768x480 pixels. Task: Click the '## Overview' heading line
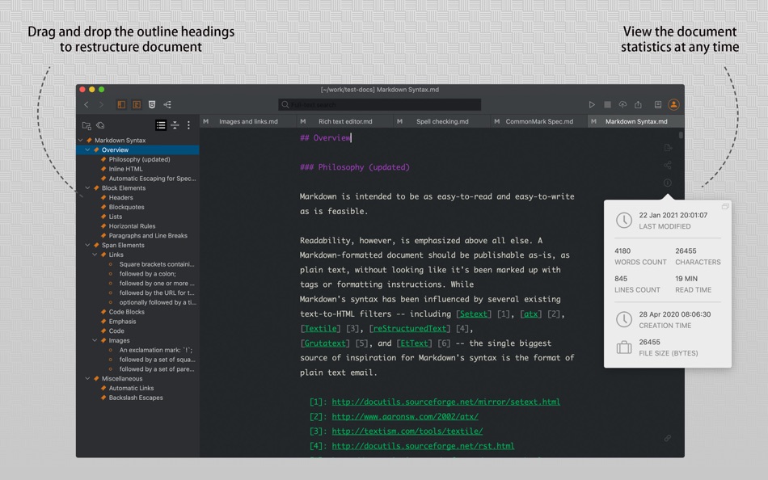(325, 138)
